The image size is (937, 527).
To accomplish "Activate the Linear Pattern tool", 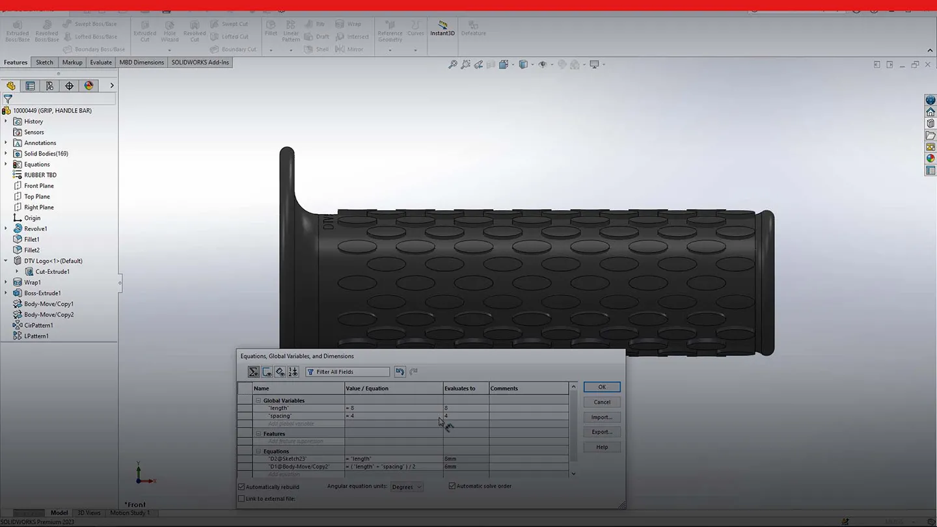I will (290, 29).
